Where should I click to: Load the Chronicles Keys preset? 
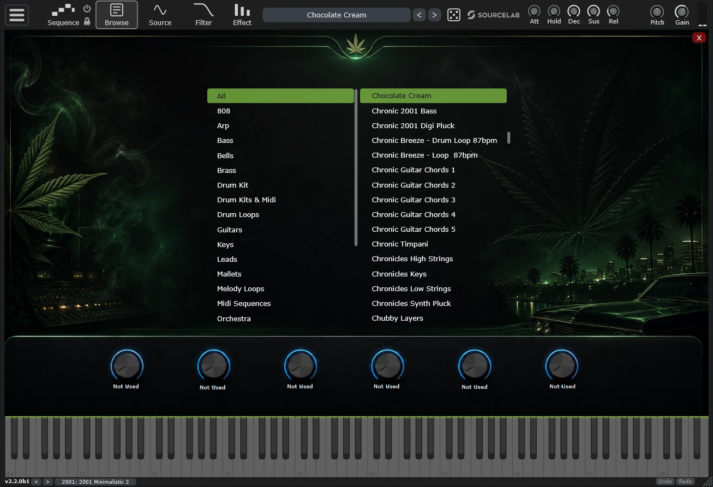(433, 274)
